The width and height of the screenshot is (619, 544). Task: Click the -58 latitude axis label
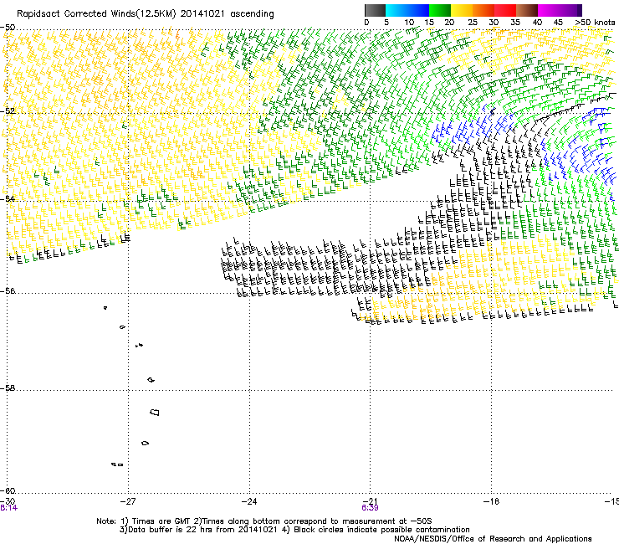click(8, 388)
